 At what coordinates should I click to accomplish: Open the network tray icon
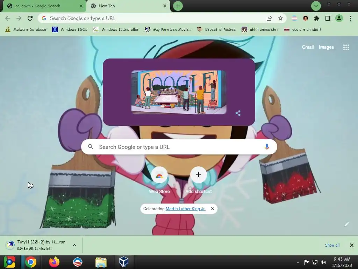(315, 262)
